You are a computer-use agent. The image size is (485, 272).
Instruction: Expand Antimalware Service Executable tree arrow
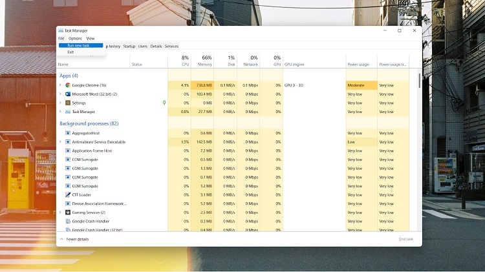[60, 141]
